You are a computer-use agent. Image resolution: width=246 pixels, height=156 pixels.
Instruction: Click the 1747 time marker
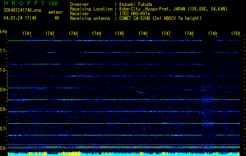pyautogui.click(x=166, y=34)
